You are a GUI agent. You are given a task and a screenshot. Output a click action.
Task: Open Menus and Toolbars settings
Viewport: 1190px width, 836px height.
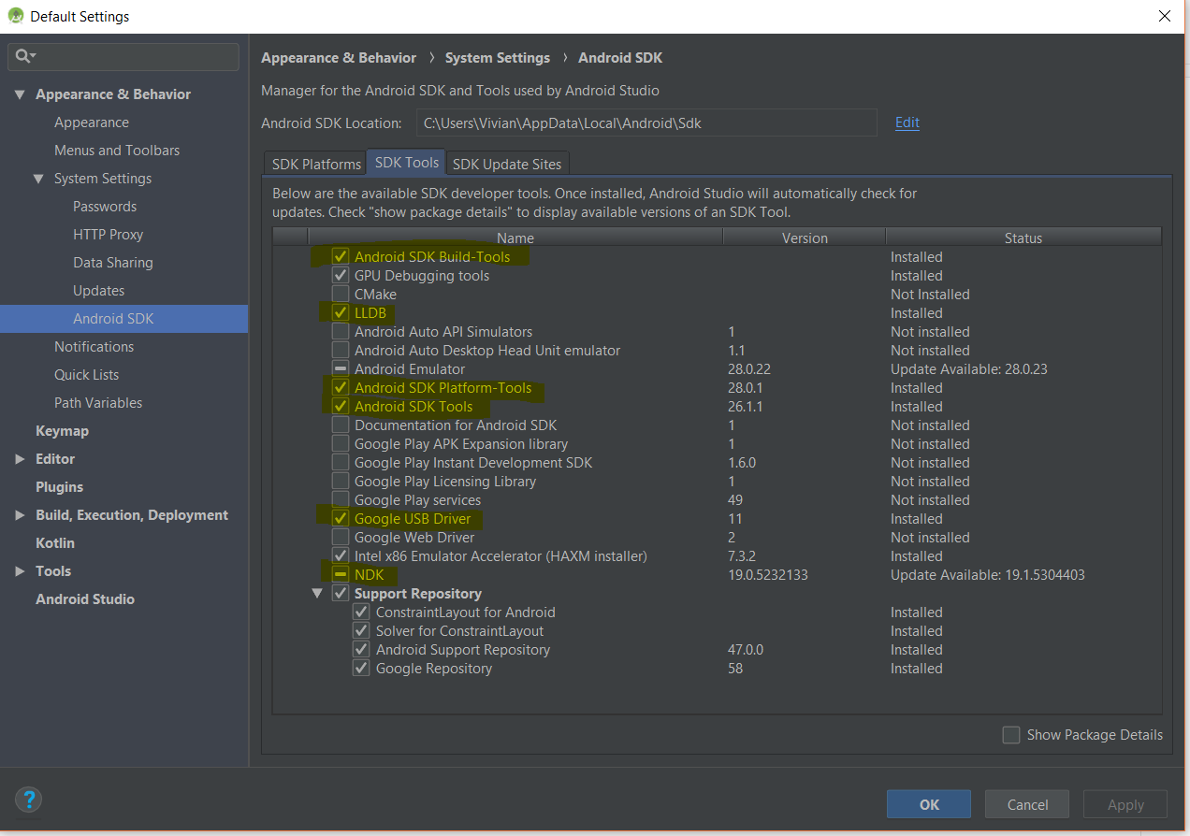[x=117, y=151]
